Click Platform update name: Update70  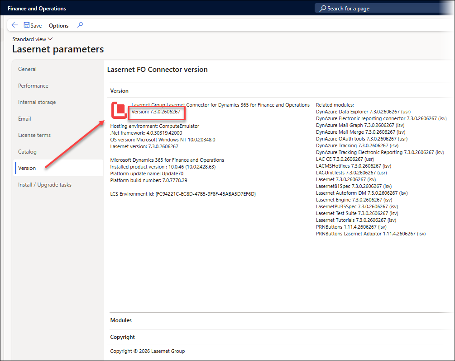pyautogui.click(x=147, y=173)
